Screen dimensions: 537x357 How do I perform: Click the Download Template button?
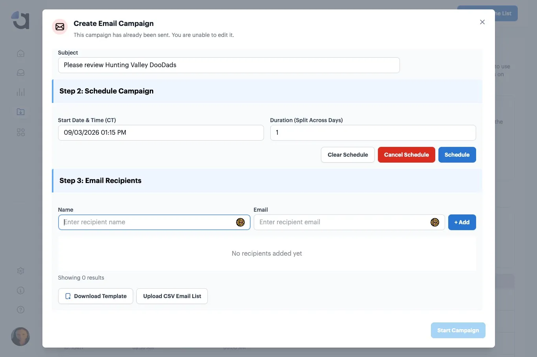tap(95, 296)
